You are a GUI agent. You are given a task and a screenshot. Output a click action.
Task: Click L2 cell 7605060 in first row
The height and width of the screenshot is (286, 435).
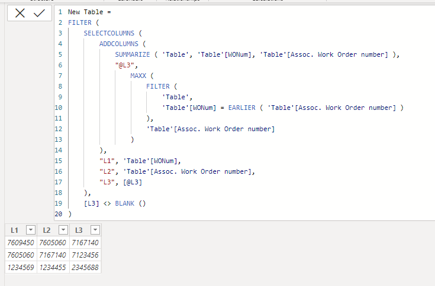click(53, 242)
